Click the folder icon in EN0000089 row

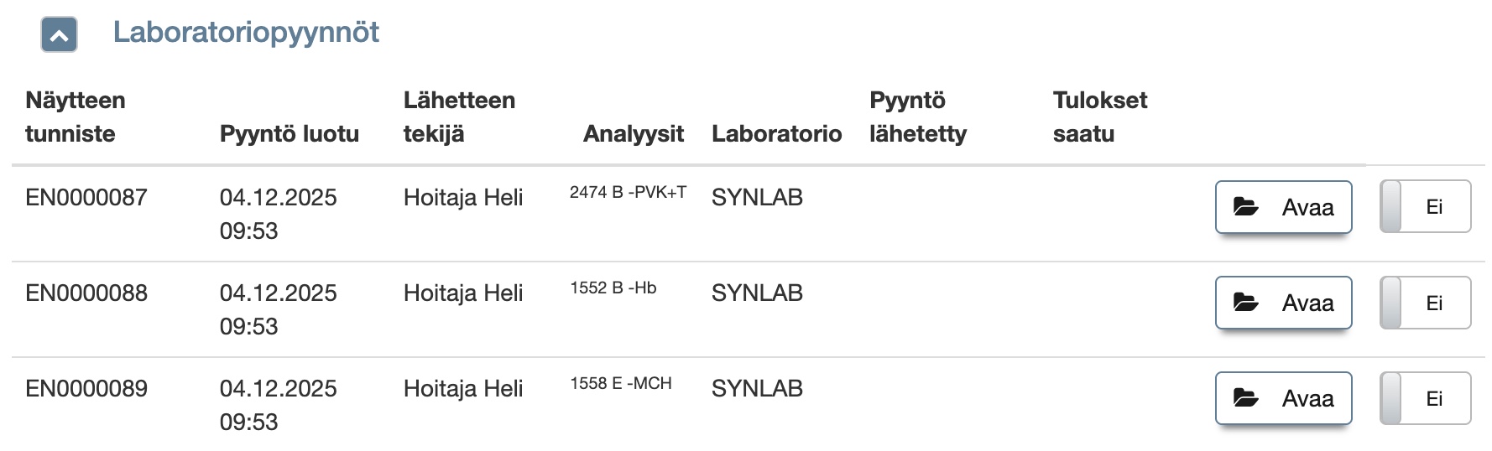pyautogui.click(x=1246, y=398)
